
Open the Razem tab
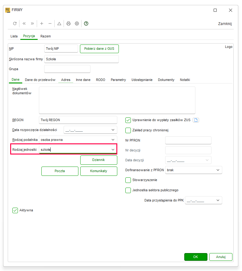(46, 36)
